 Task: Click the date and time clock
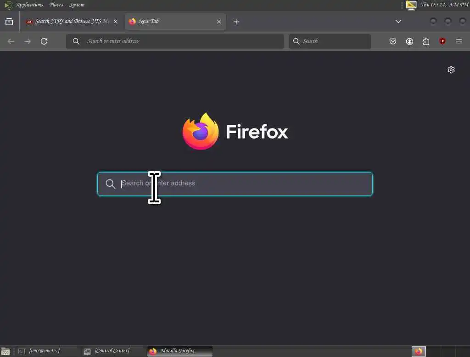click(x=444, y=5)
